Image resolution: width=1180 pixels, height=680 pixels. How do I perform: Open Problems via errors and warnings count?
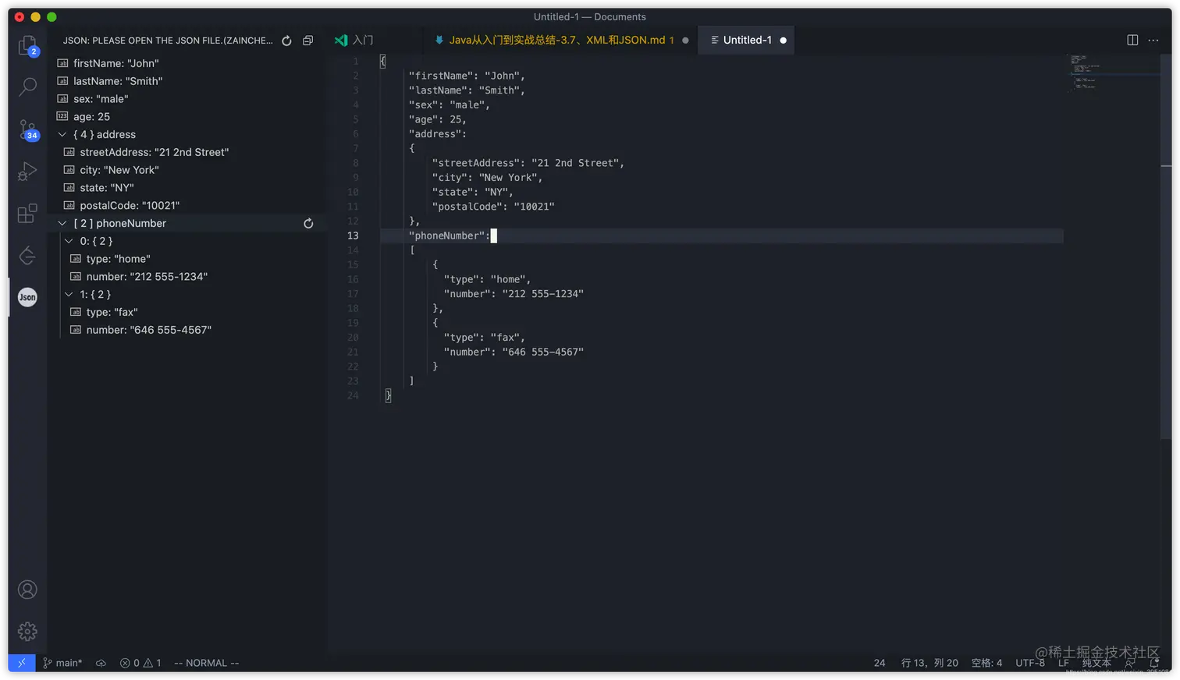(140, 663)
